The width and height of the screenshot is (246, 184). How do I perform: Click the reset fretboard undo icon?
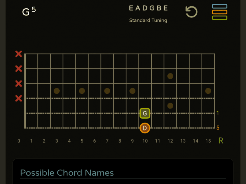(191, 12)
